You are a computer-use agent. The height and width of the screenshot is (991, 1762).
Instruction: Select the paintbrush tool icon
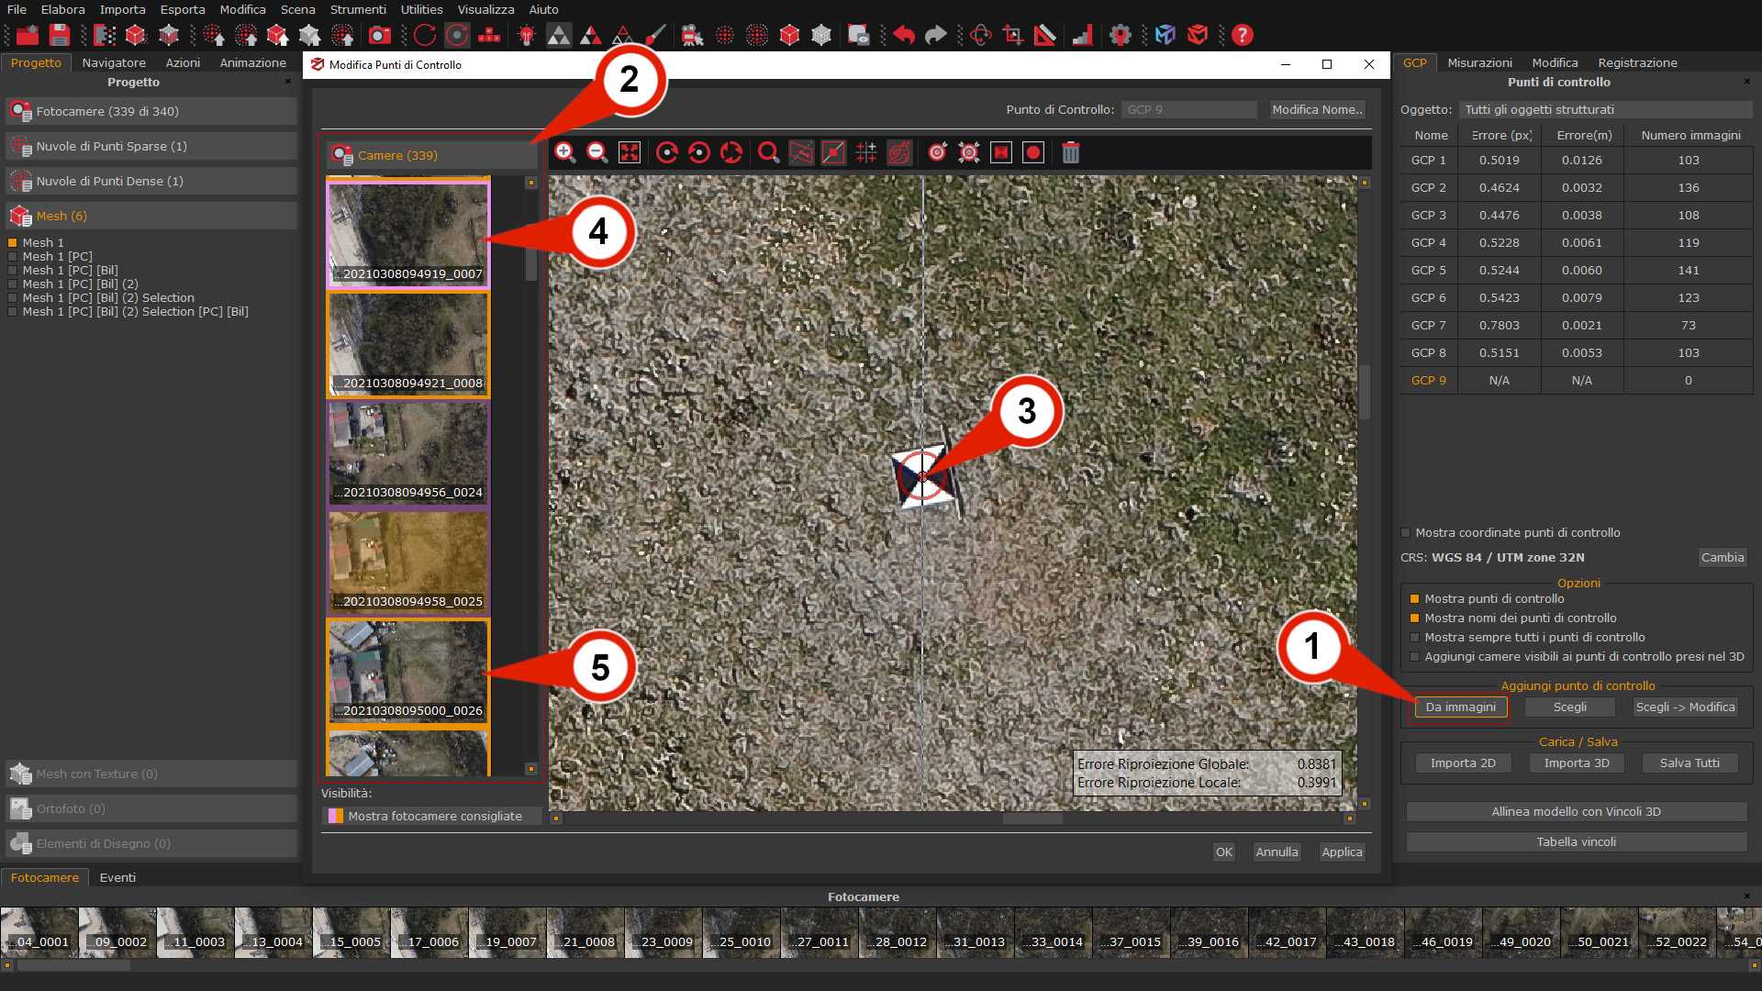[655, 35]
